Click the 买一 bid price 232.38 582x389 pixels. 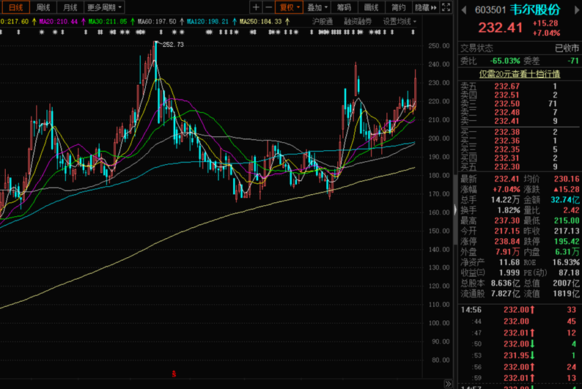pos(507,132)
